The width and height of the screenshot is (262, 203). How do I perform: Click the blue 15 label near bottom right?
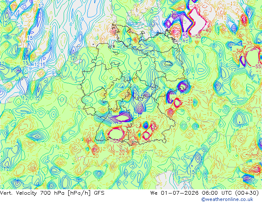coord(192,172)
